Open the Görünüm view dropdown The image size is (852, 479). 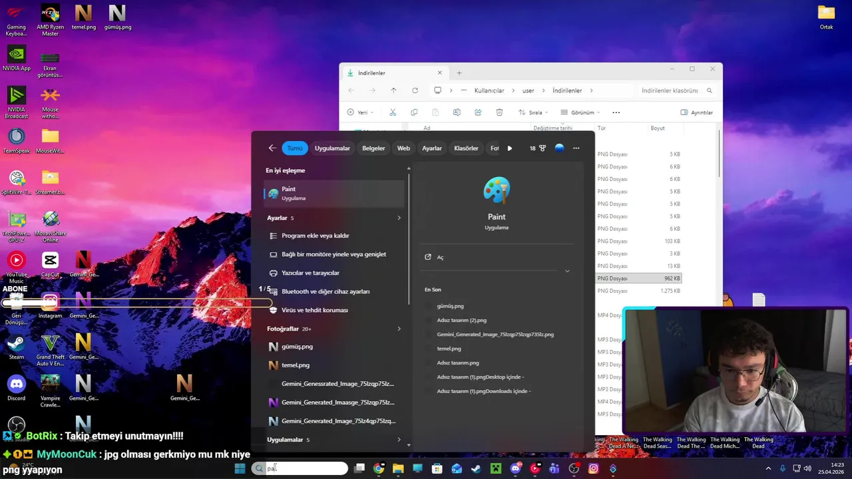[x=580, y=112]
